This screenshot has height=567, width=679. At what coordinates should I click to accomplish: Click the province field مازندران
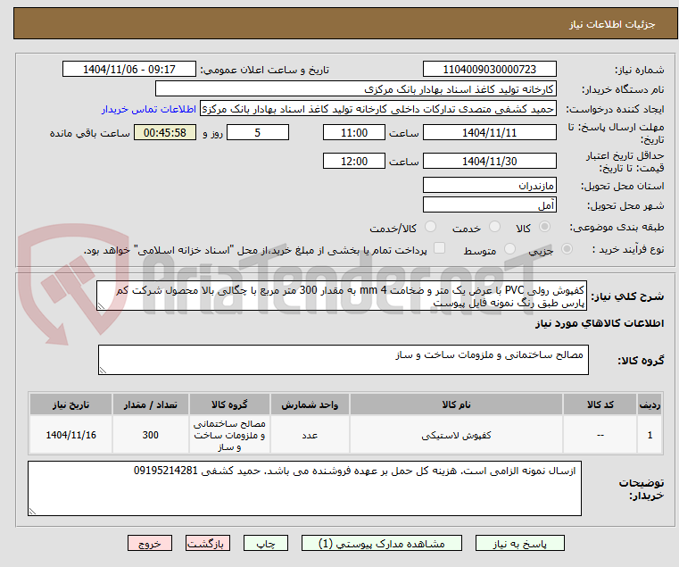[489, 186]
